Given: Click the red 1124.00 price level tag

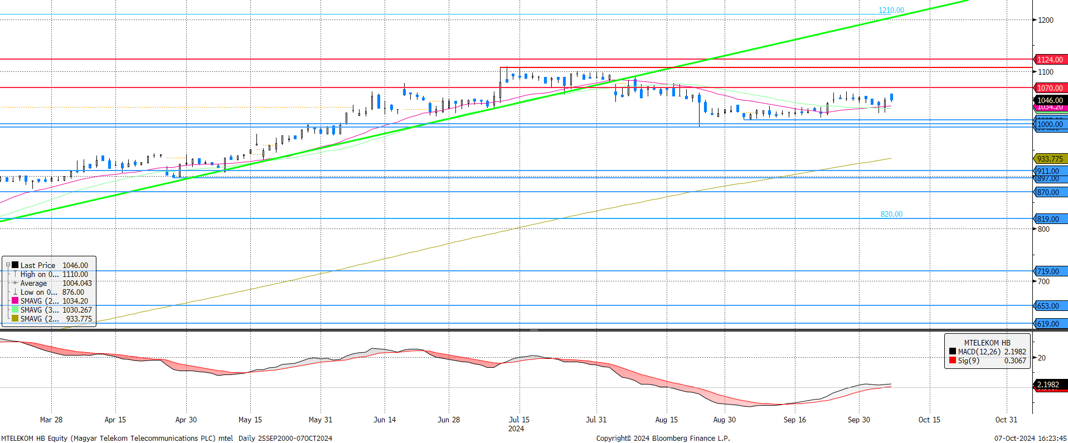Looking at the screenshot, I should pos(1050,60).
